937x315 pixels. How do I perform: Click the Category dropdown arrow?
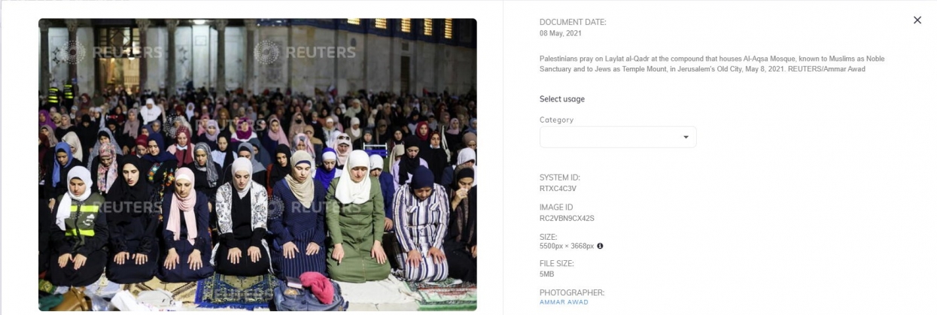point(686,138)
